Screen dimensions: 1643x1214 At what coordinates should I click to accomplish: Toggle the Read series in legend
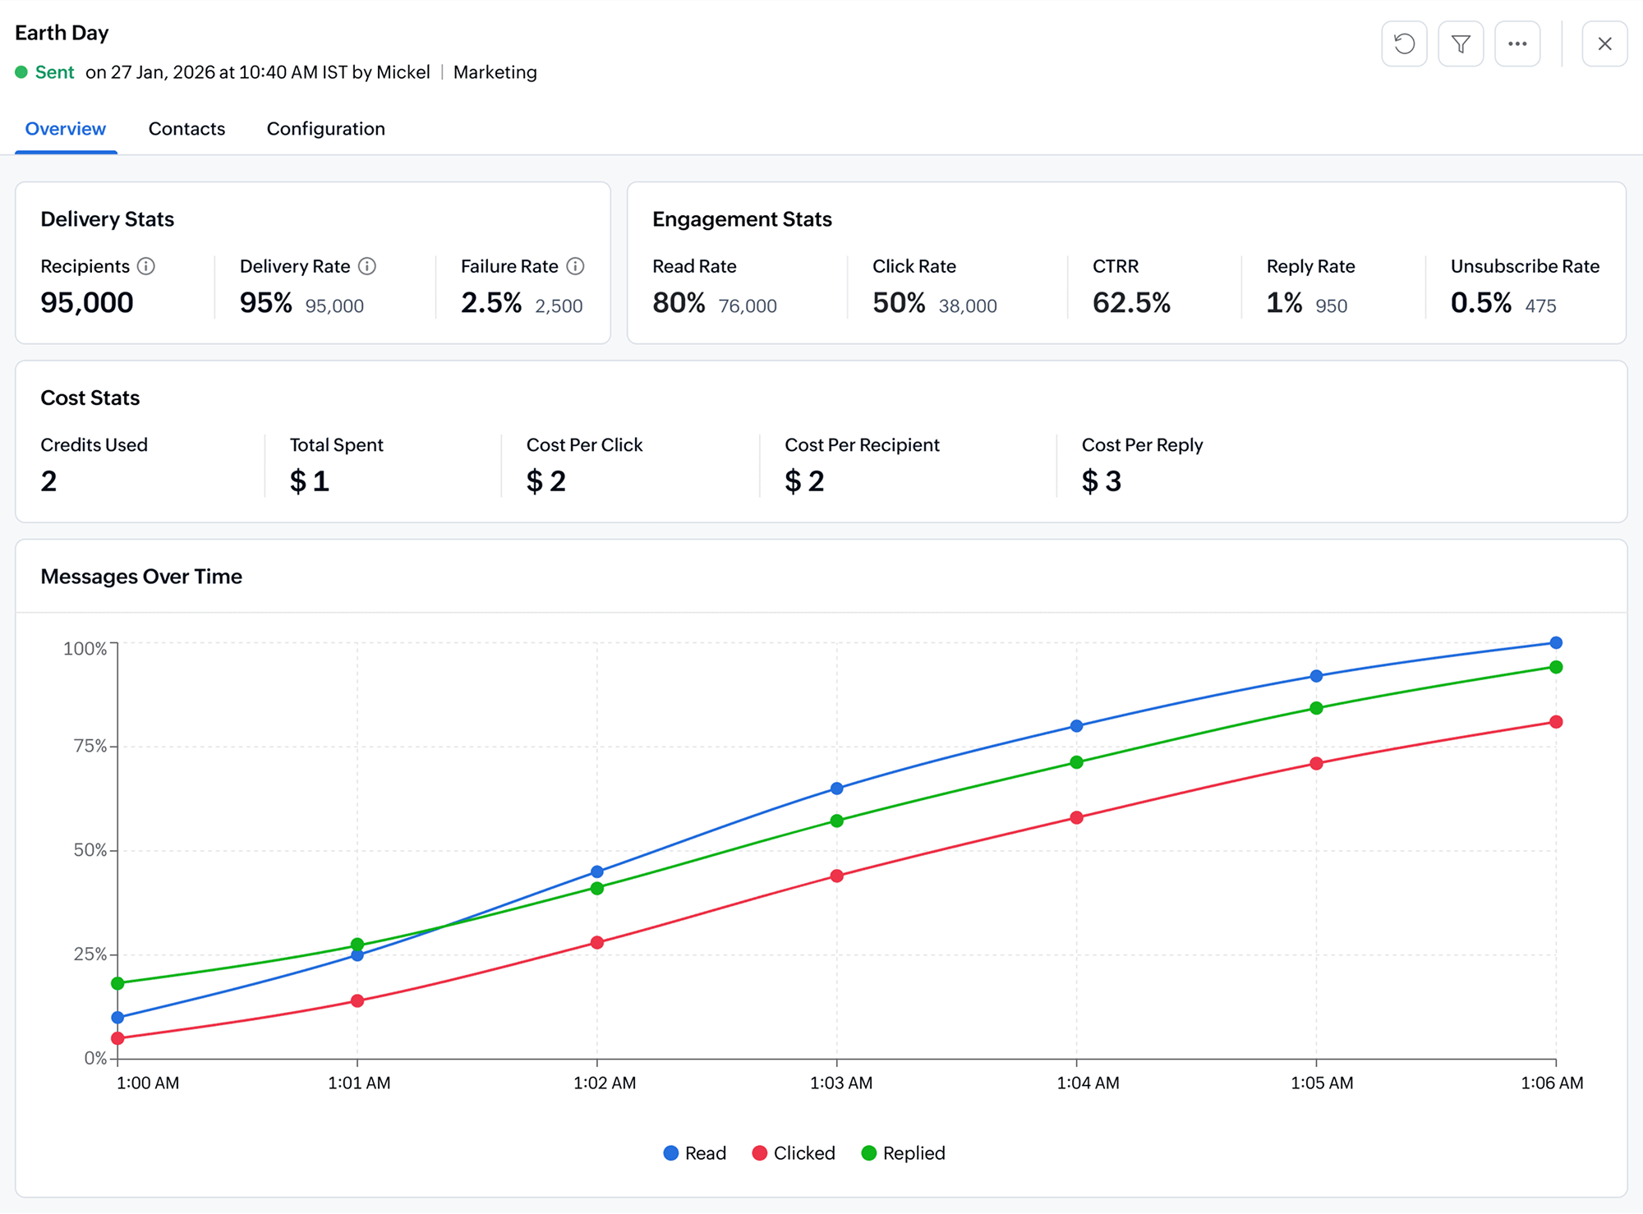pyautogui.click(x=695, y=1153)
